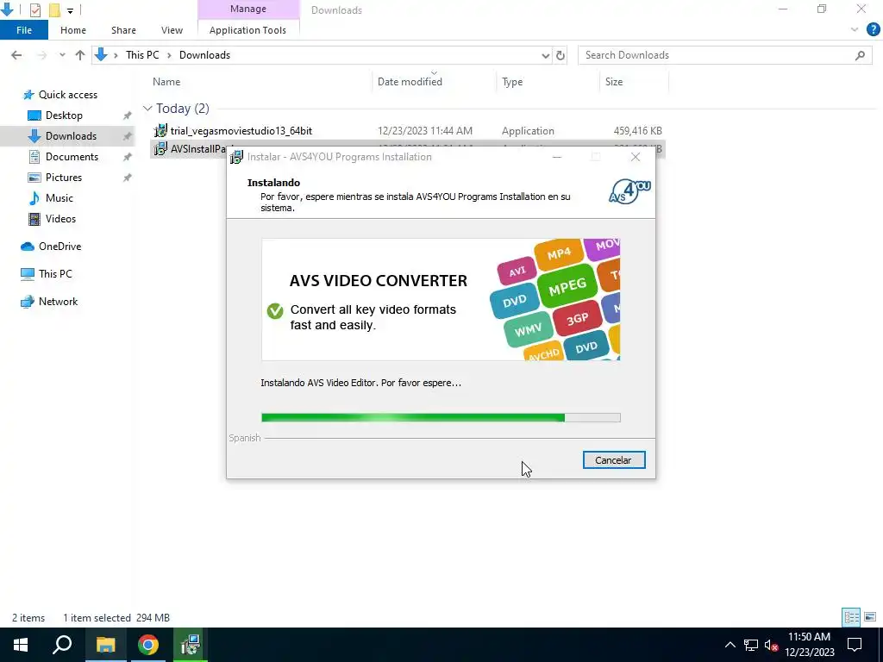Open Music in the navigation pane

point(59,198)
